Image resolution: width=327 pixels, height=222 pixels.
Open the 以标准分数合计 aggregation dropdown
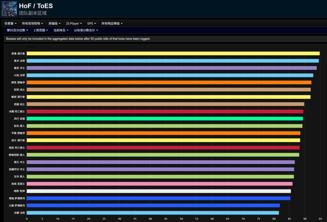tap(86, 30)
